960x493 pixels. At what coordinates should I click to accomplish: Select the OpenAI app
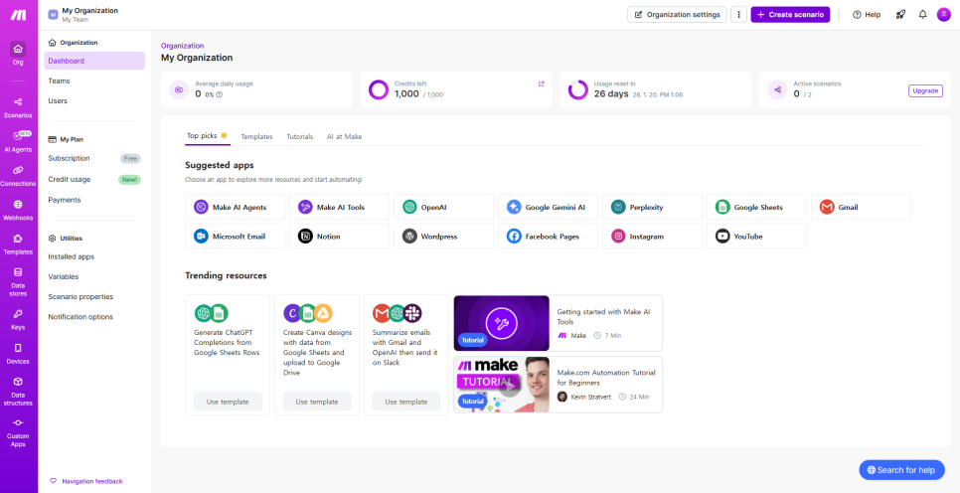coord(444,207)
